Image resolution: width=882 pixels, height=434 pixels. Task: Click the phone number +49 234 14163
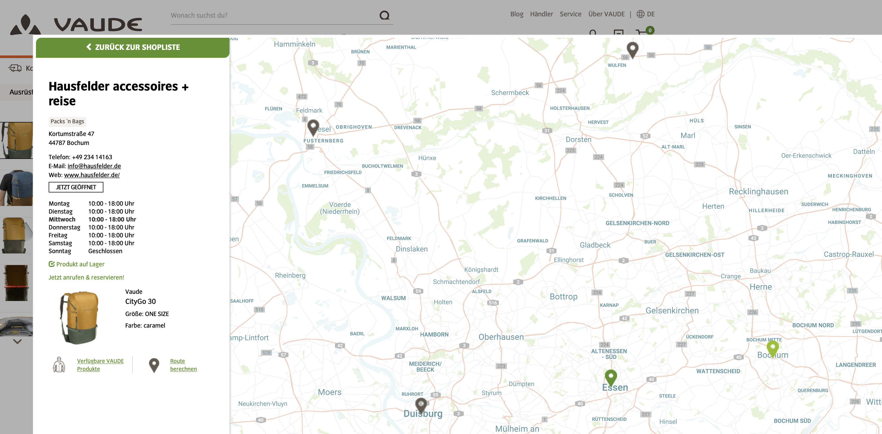point(92,157)
